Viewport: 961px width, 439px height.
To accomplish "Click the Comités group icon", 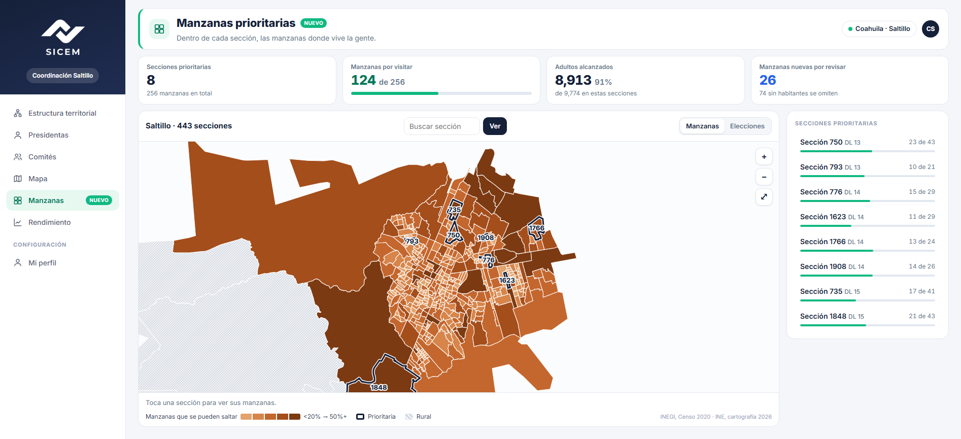I will 18,157.
